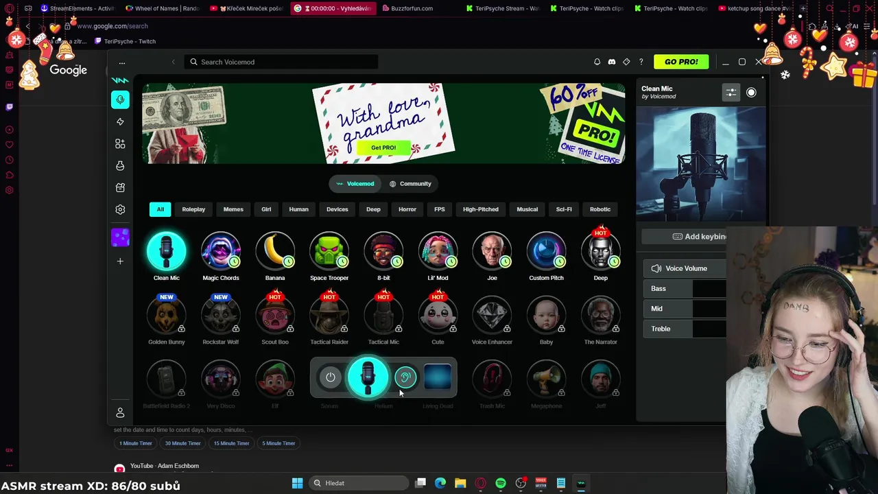Viewport: 878px width, 494px height.
Task: Open Voicemod settings gear icon
Action: 120,209
